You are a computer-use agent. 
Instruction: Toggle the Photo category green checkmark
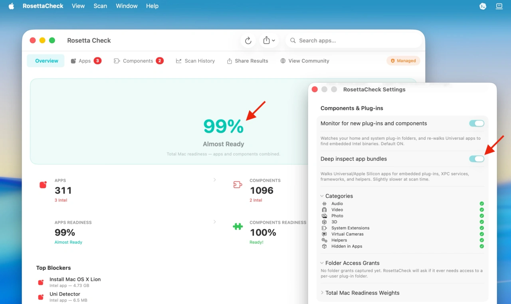pyautogui.click(x=482, y=216)
